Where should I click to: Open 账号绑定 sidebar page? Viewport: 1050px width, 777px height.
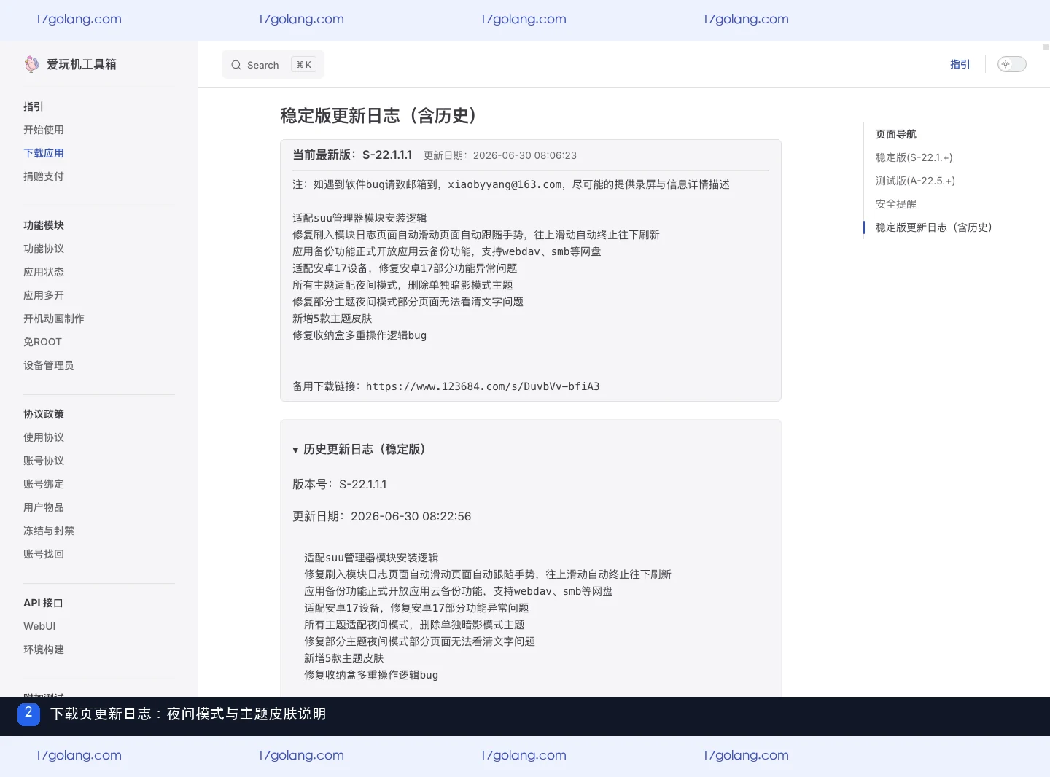pyautogui.click(x=44, y=484)
